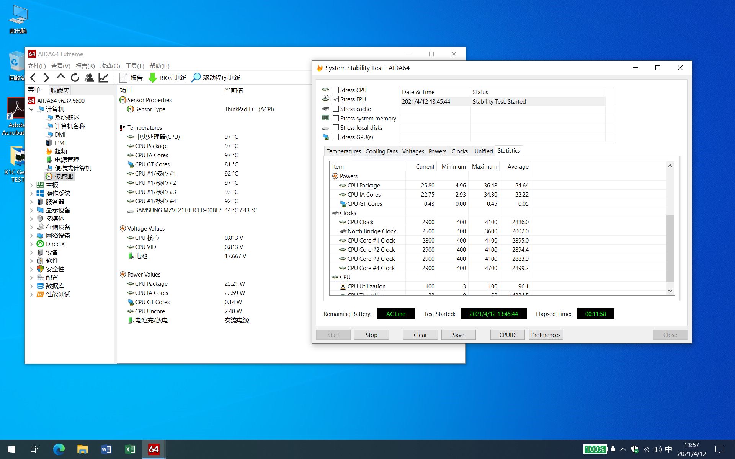This screenshot has width=735, height=459.
Task: Click the Clear button
Action: point(420,335)
